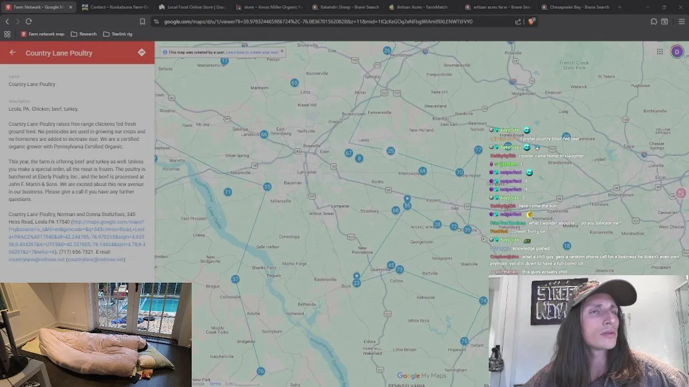This screenshot has height=387, width=689.
Task: Switch to Chesapeake Bay Brave Search tab
Action: 575,7
